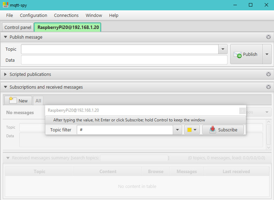
Task: Click the received message Data area
Action: (141, 140)
